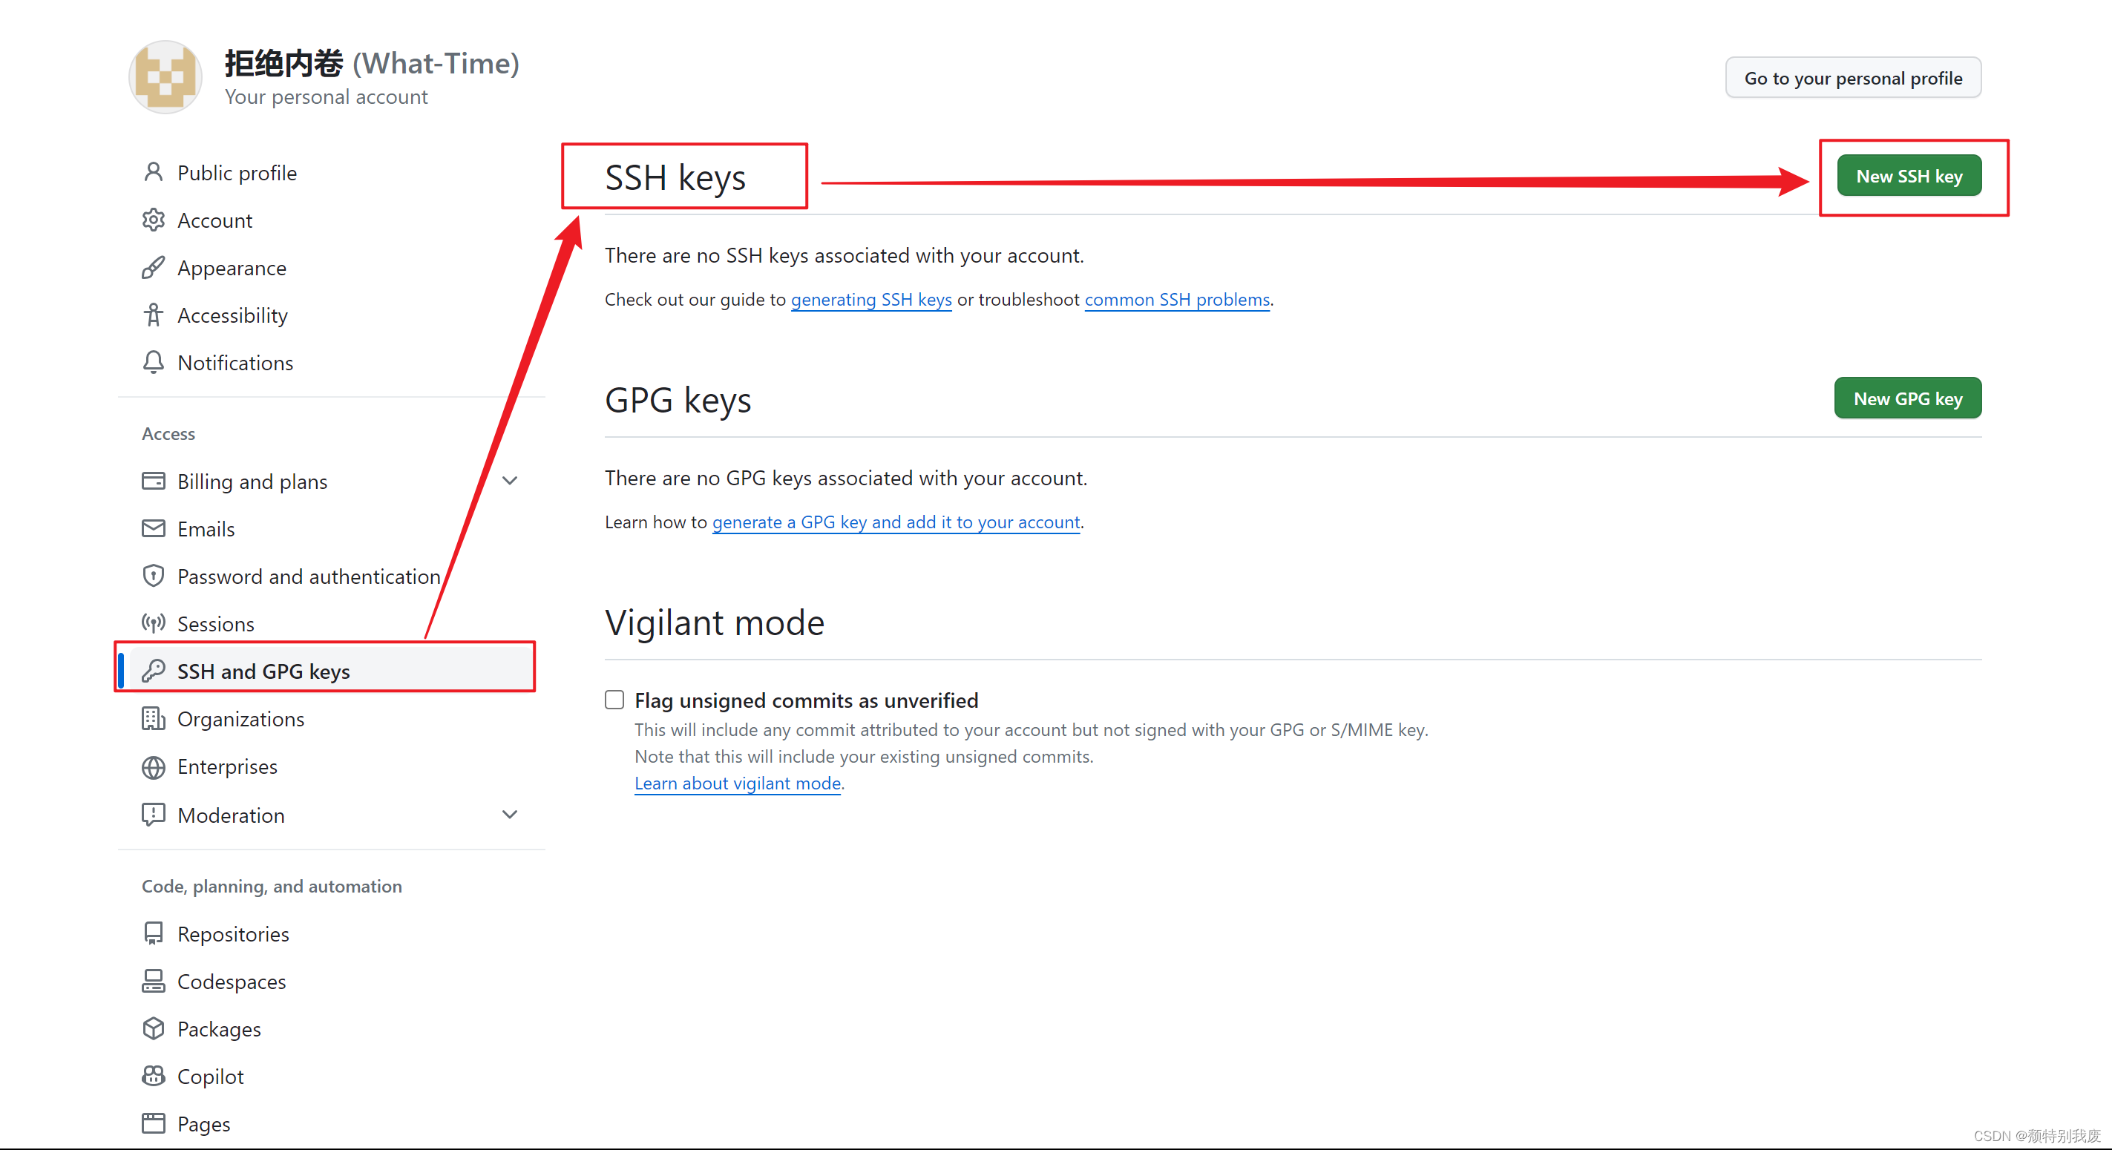Image resolution: width=2112 pixels, height=1150 pixels.
Task: Click the Emails envelope icon
Action: tap(154, 528)
